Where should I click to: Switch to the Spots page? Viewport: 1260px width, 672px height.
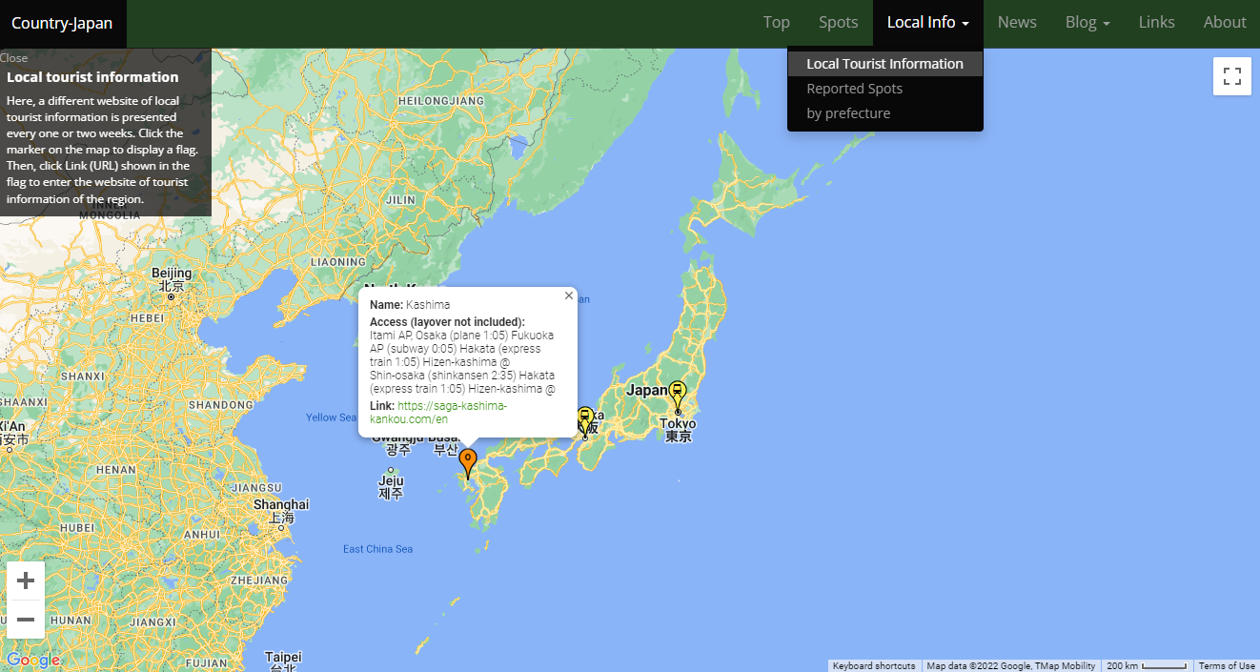click(x=838, y=22)
